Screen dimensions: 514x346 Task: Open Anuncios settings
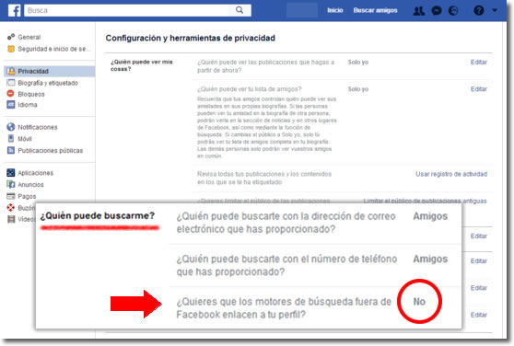(x=30, y=185)
